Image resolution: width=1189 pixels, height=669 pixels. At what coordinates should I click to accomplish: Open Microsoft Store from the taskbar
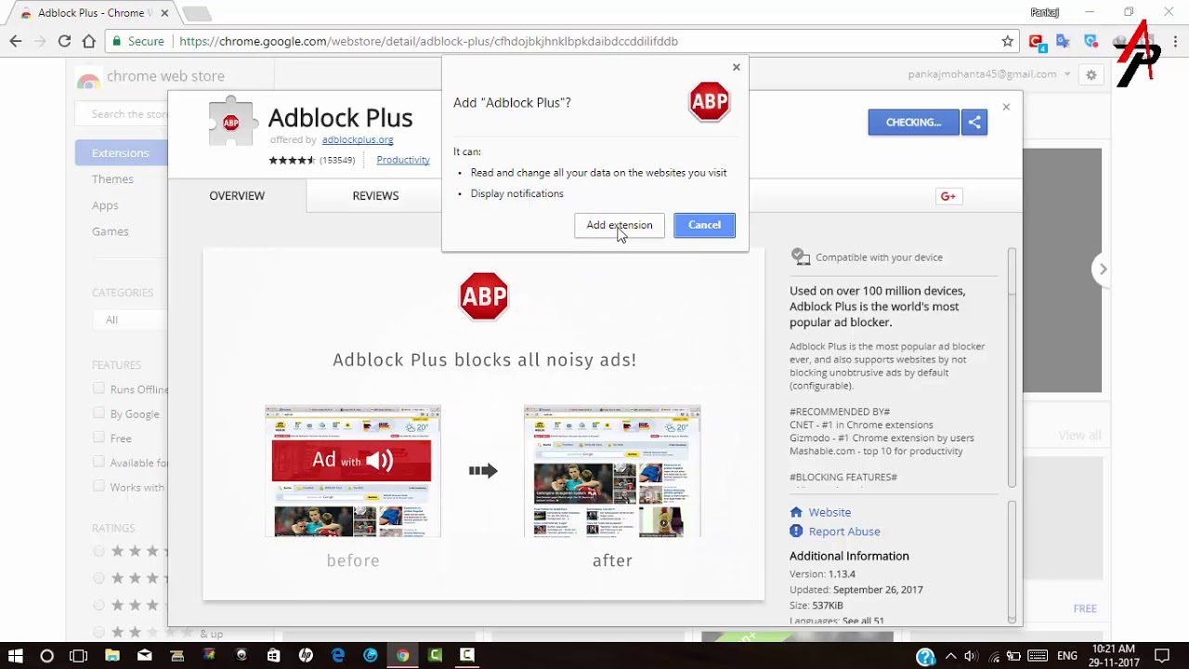pos(273,655)
